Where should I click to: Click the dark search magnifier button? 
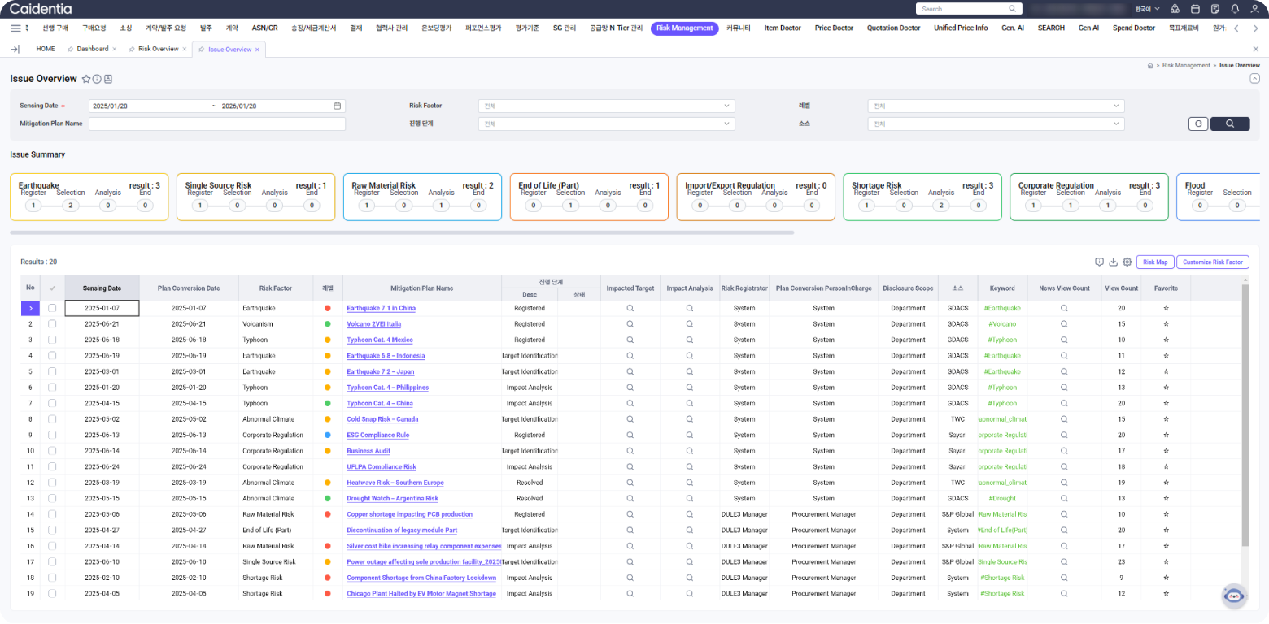coord(1229,123)
